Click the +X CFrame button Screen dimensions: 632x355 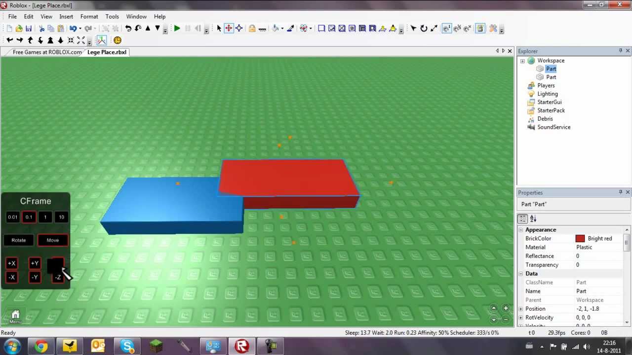[x=12, y=264]
